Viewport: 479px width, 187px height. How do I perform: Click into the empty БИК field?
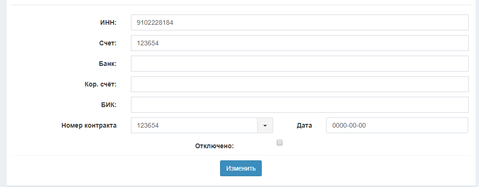299,105
